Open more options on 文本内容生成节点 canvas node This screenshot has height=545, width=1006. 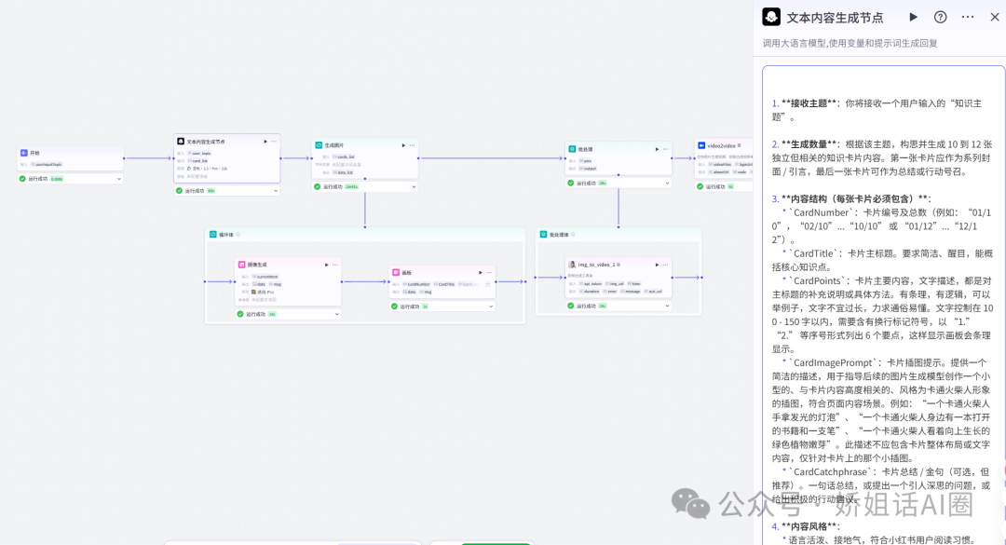274,142
